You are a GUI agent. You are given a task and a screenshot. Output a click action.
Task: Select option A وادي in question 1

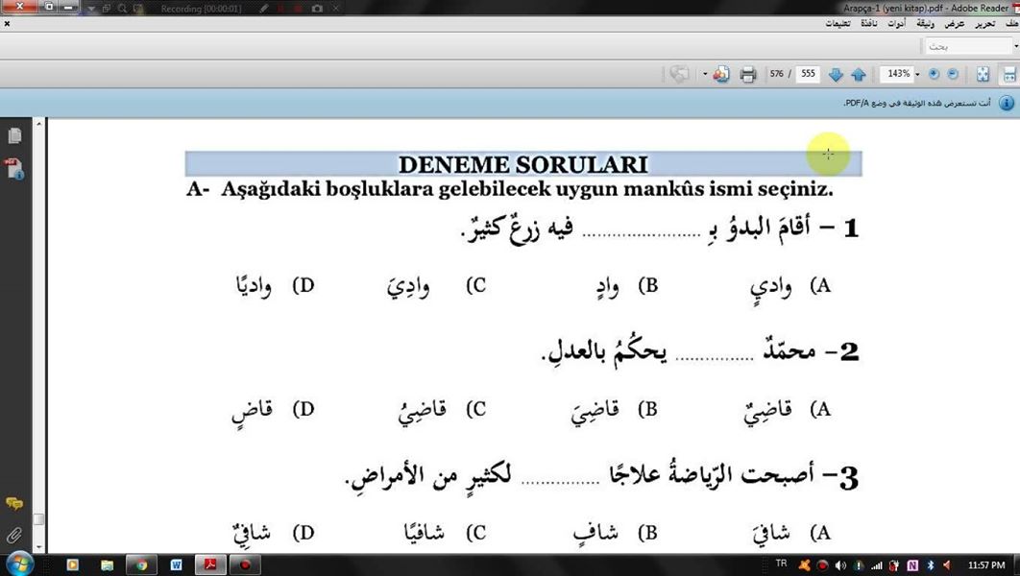coord(790,286)
